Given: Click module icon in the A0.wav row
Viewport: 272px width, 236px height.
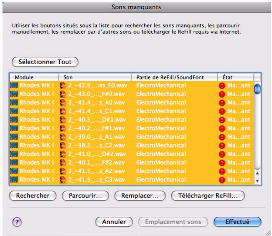Looking at the screenshot, I should tap(14, 102).
